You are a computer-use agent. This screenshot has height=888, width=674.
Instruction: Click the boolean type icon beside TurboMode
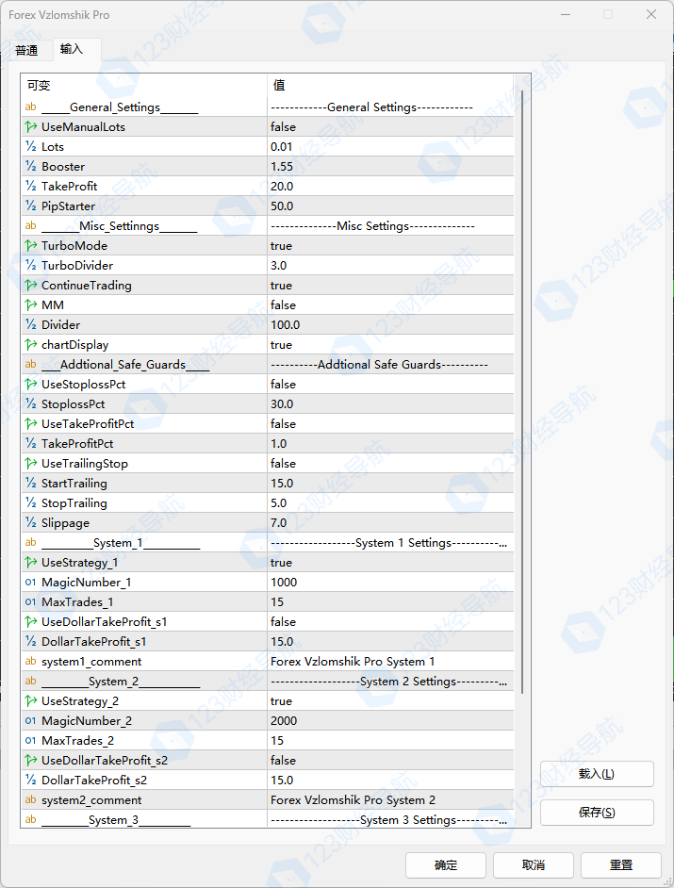30,246
